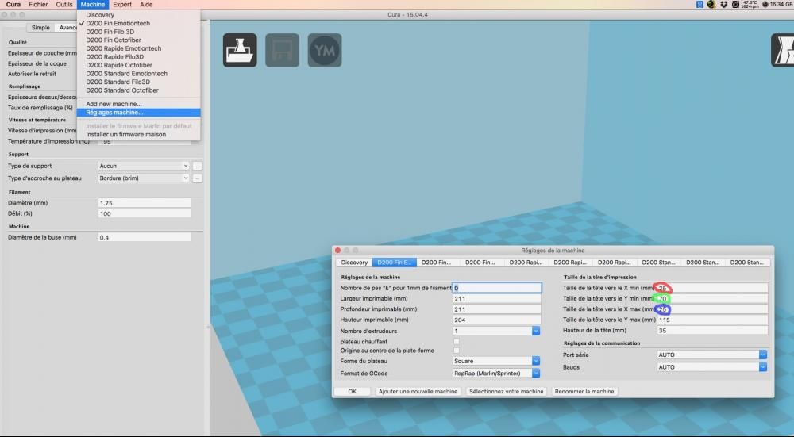Click the OK button

click(x=353, y=392)
